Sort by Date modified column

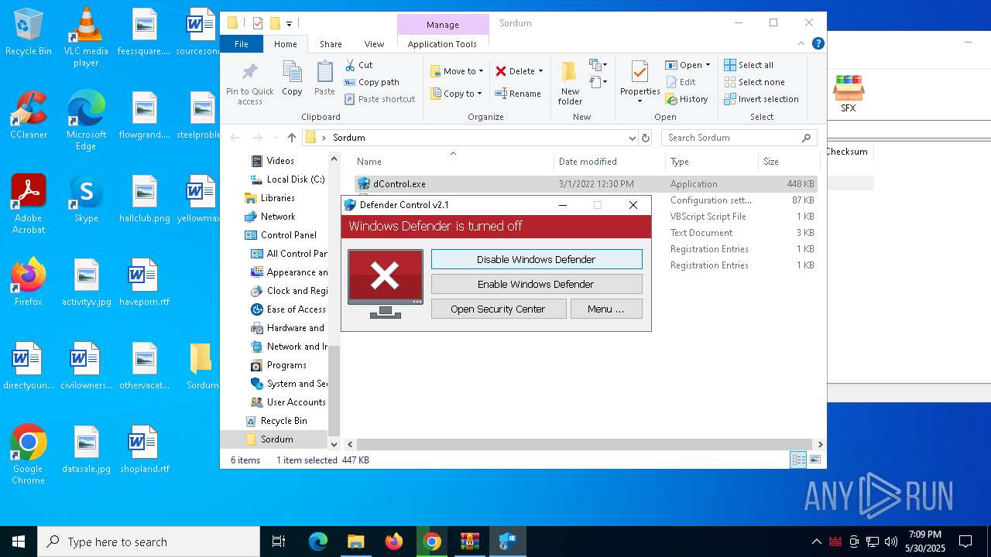coord(588,162)
